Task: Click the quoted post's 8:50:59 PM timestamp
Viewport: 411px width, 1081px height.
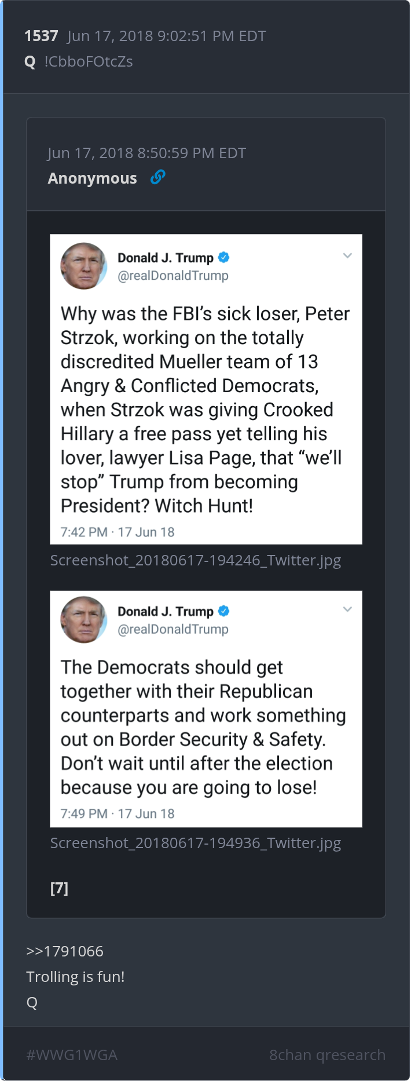Action: tap(147, 153)
